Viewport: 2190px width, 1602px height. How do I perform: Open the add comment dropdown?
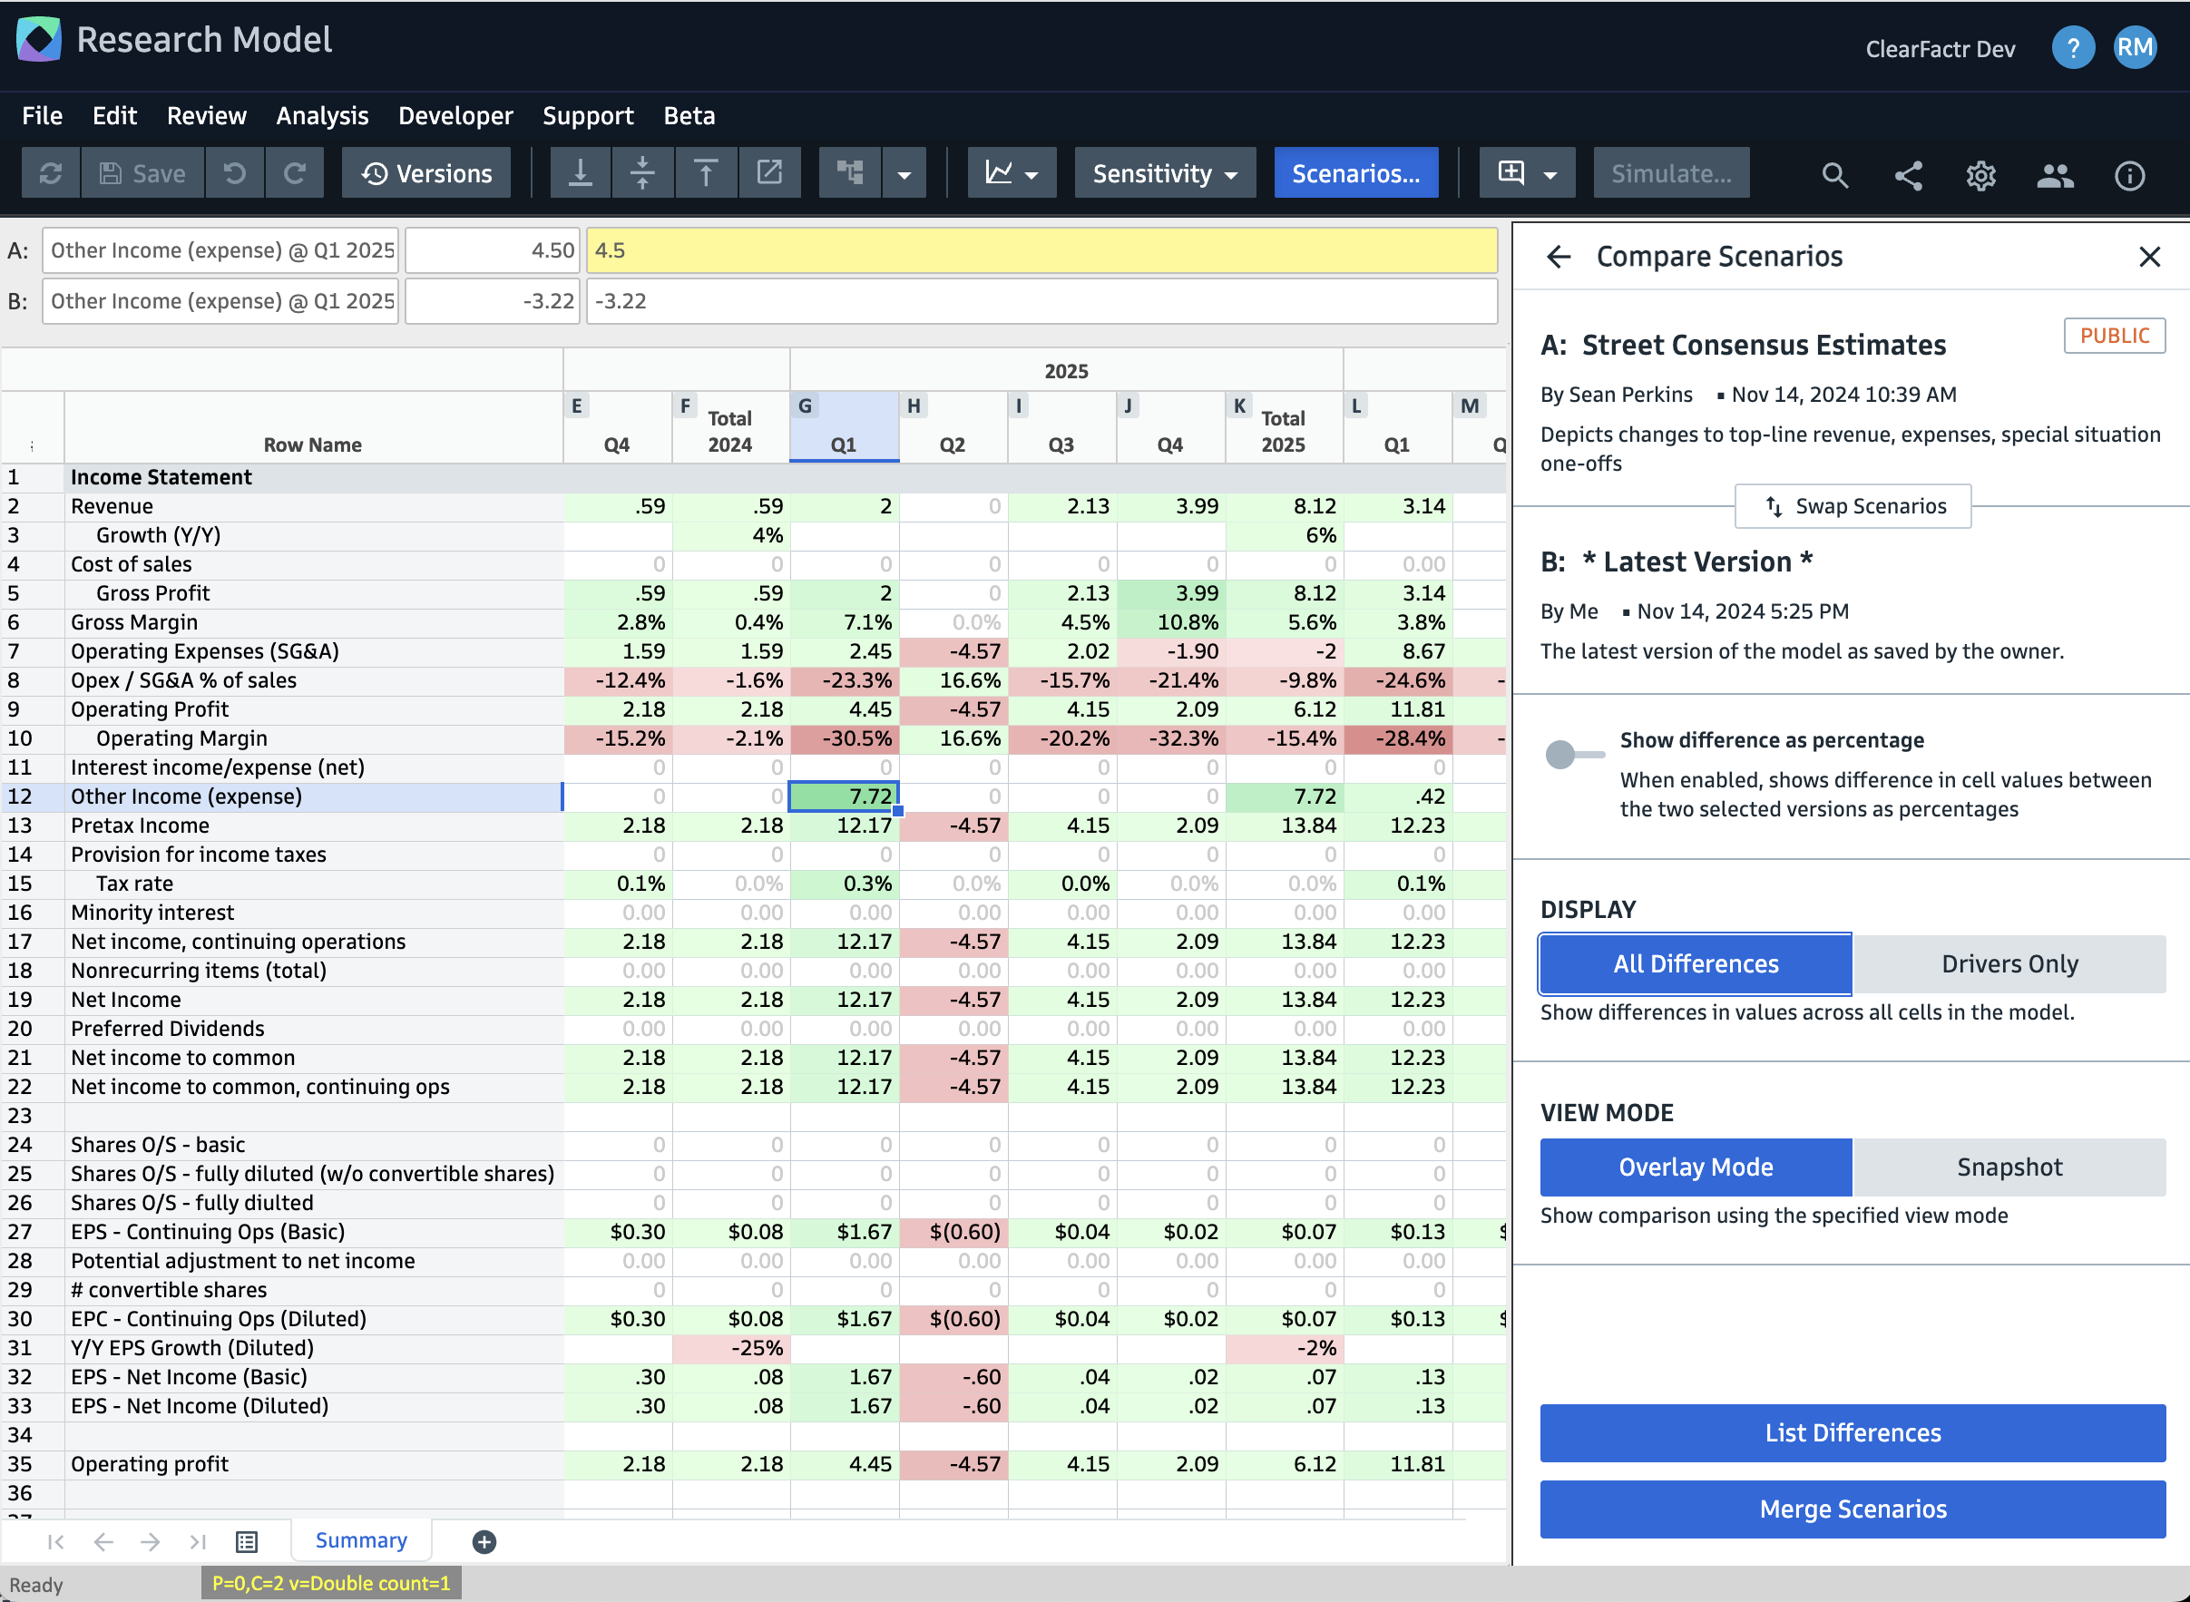tap(1527, 173)
